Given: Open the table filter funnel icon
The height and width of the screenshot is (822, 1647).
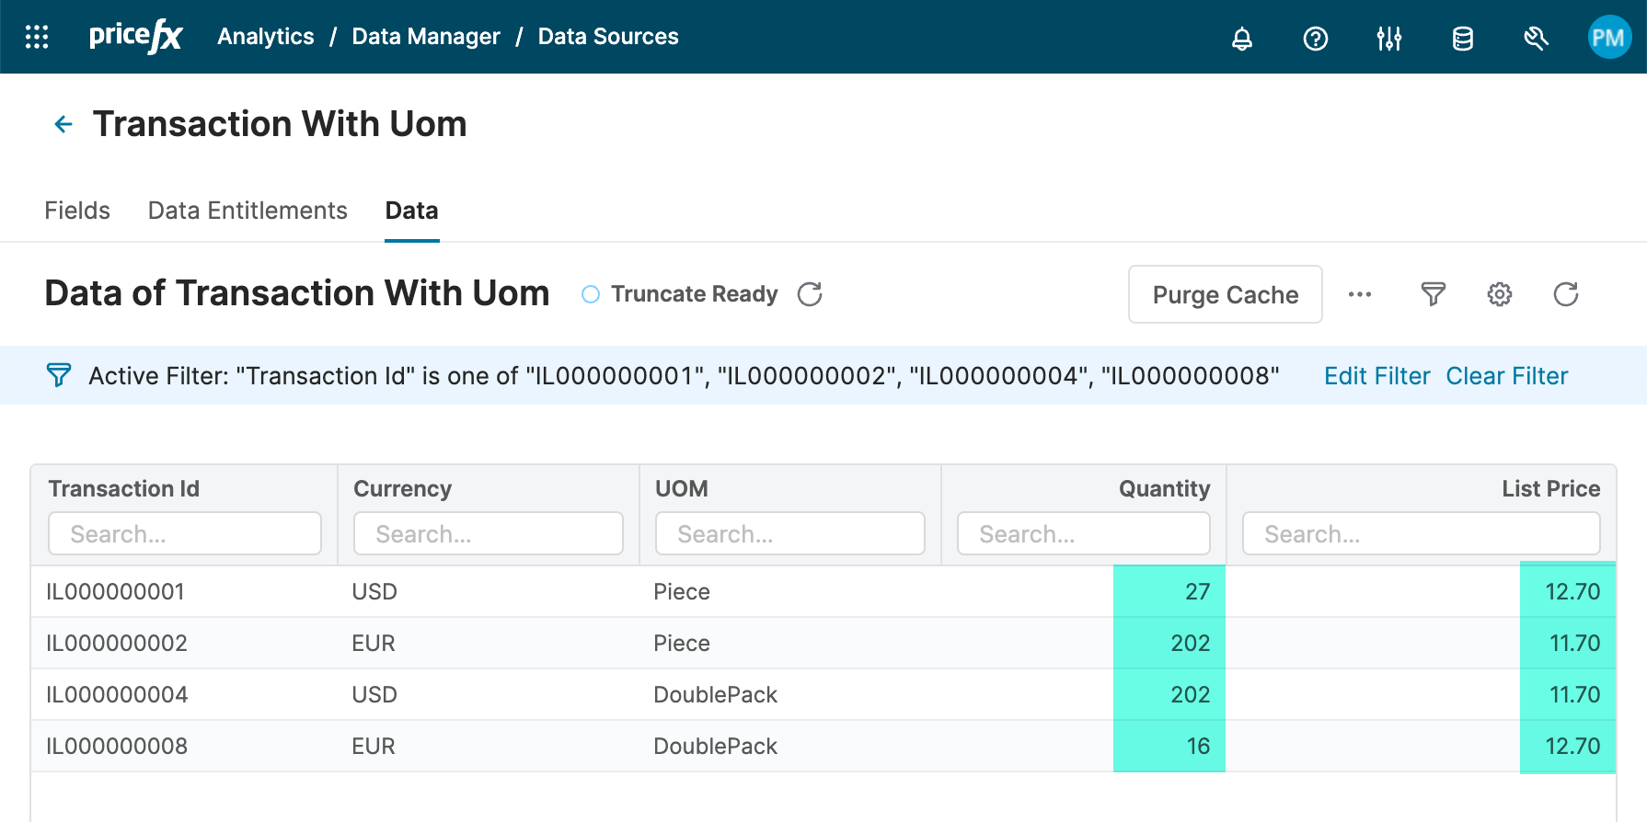Looking at the screenshot, I should pos(1434,294).
